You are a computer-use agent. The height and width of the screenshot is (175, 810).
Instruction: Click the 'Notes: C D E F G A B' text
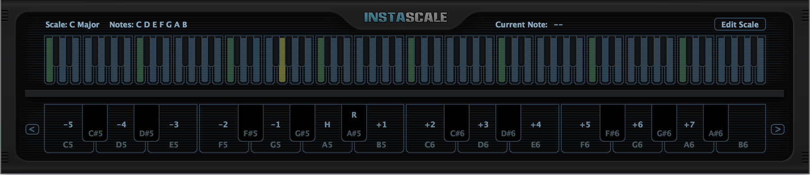click(148, 24)
